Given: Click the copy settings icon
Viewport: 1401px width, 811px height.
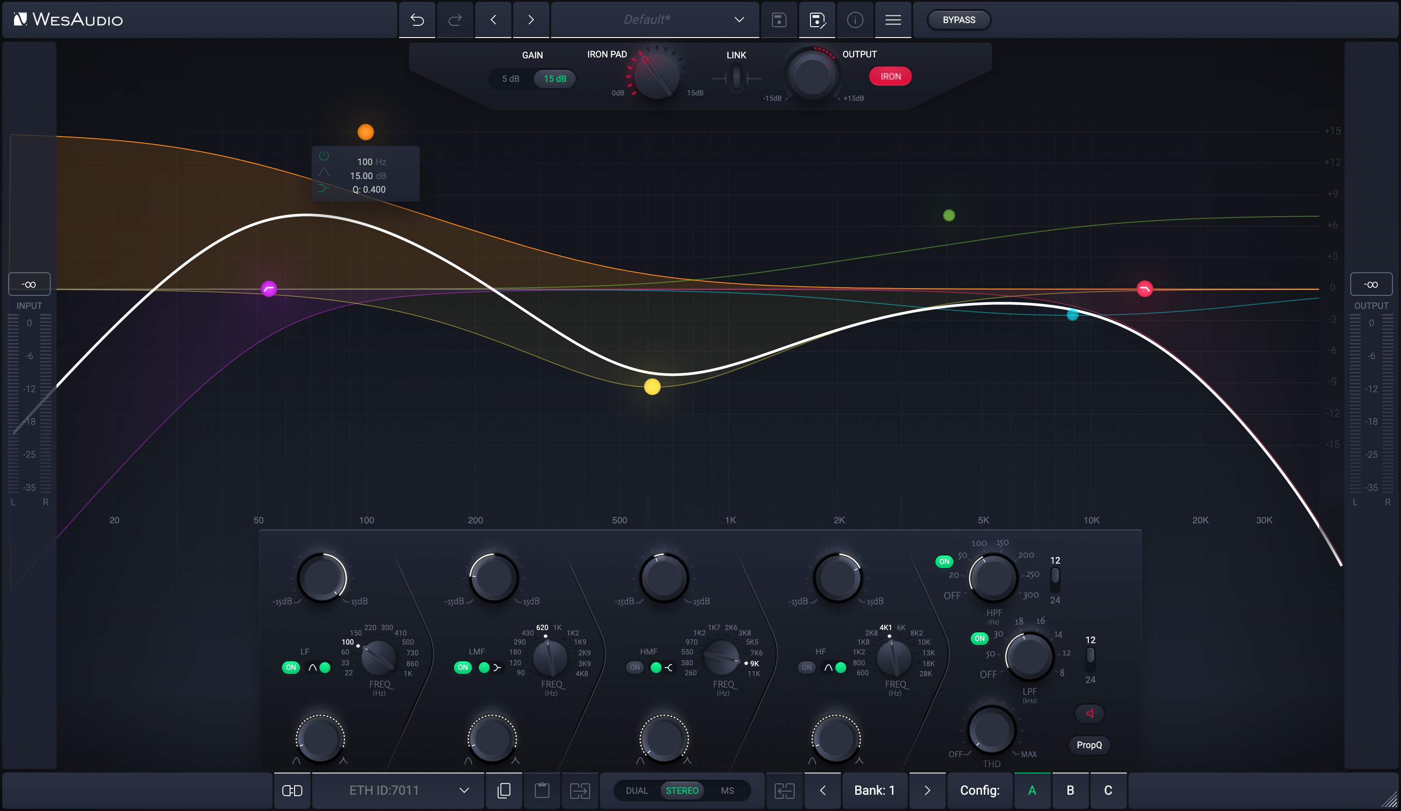Looking at the screenshot, I should tap(504, 791).
